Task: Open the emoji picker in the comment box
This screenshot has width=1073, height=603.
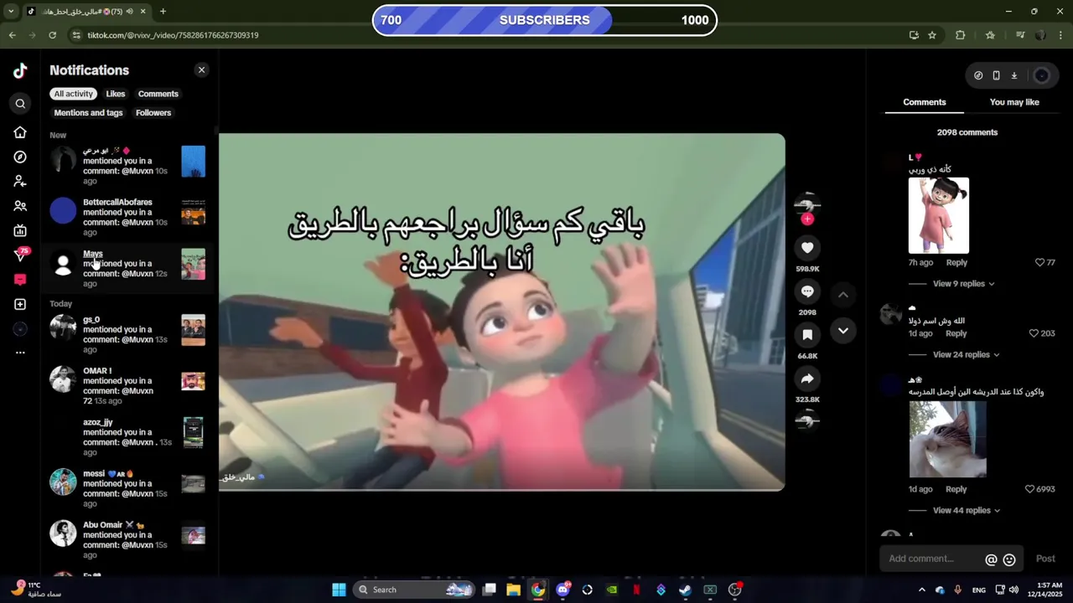Action: coord(1009,559)
